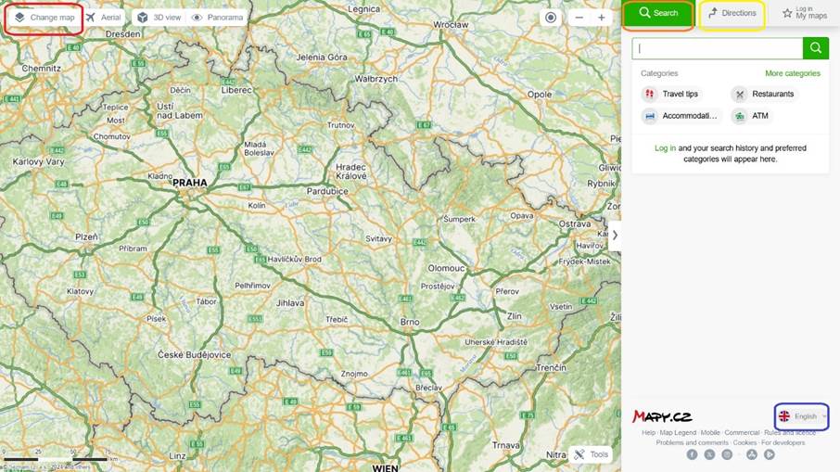This screenshot has width=840, height=472.
Task: Select the ATM category icon
Action: tap(739, 116)
